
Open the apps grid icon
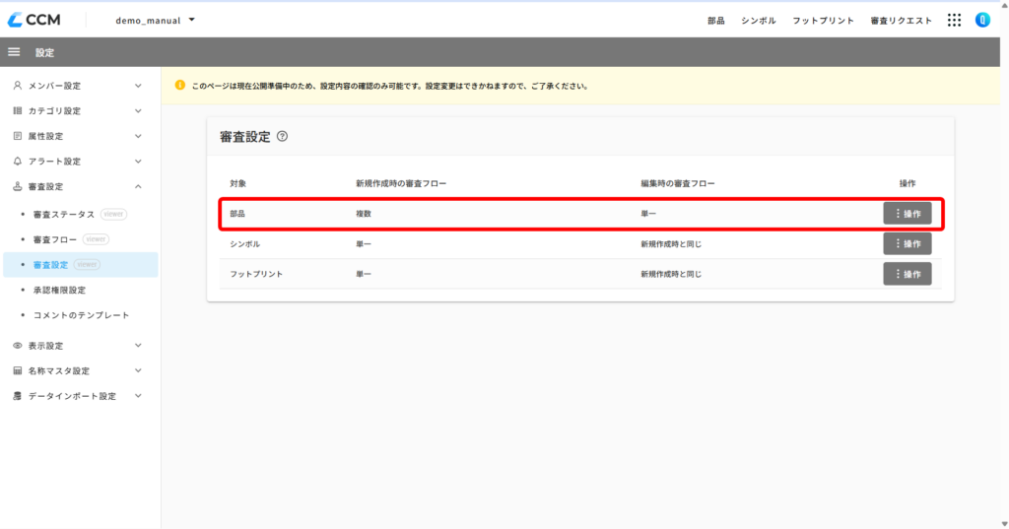(954, 21)
